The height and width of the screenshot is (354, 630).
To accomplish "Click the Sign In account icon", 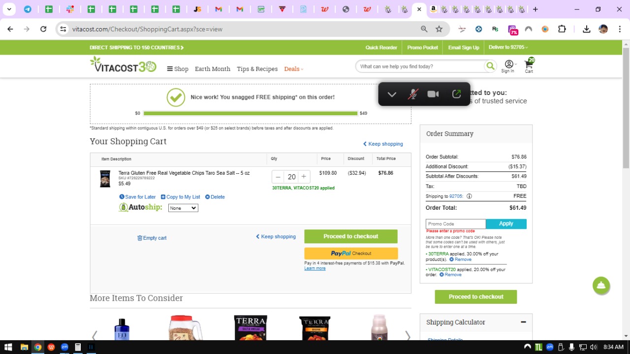I will [x=508, y=66].
